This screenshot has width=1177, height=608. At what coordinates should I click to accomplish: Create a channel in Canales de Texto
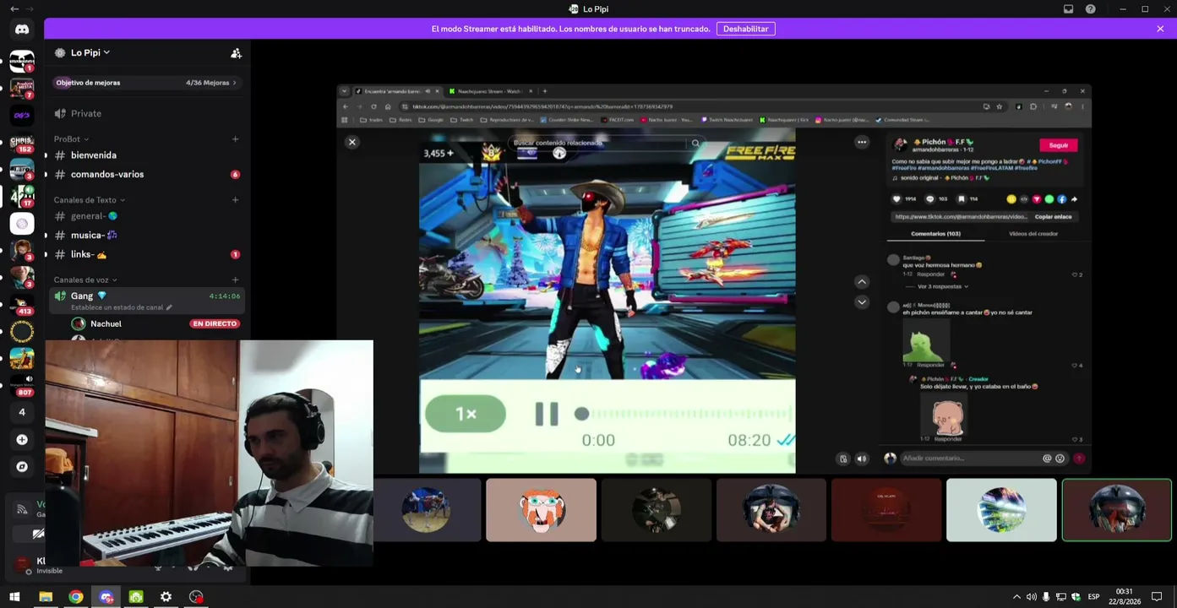point(235,200)
